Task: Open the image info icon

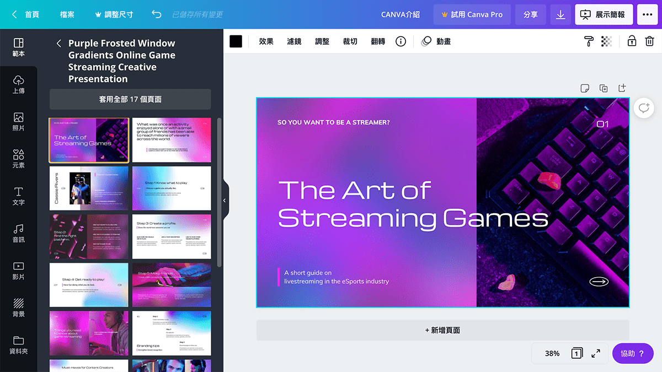Action: click(x=401, y=41)
